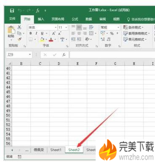
Task: Click Increase Indent icon
Action: [79, 39]
